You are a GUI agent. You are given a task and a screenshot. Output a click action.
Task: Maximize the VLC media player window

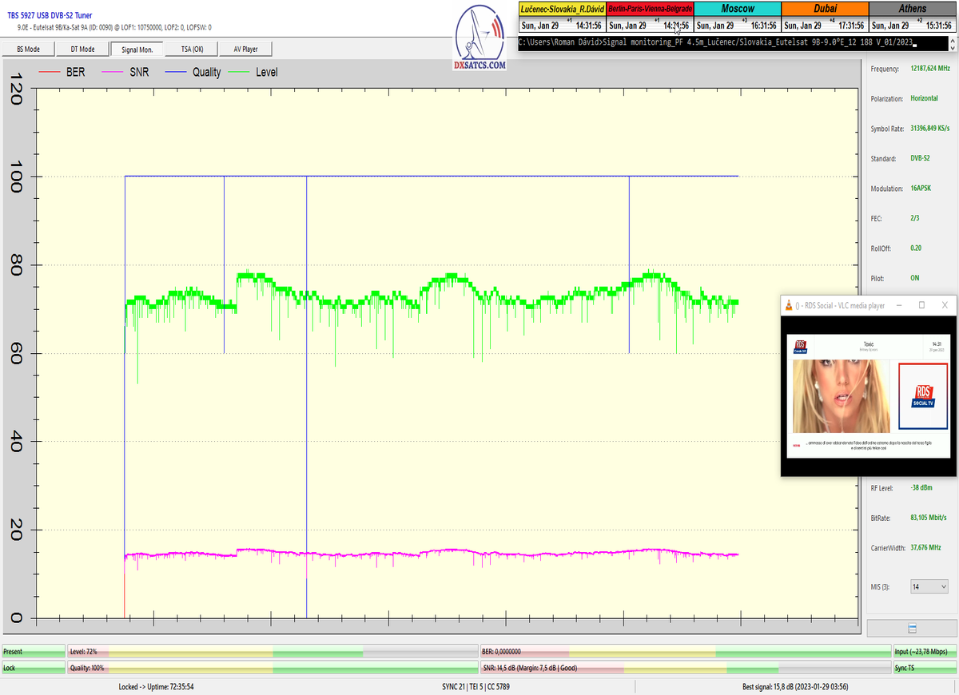point(921,305)
